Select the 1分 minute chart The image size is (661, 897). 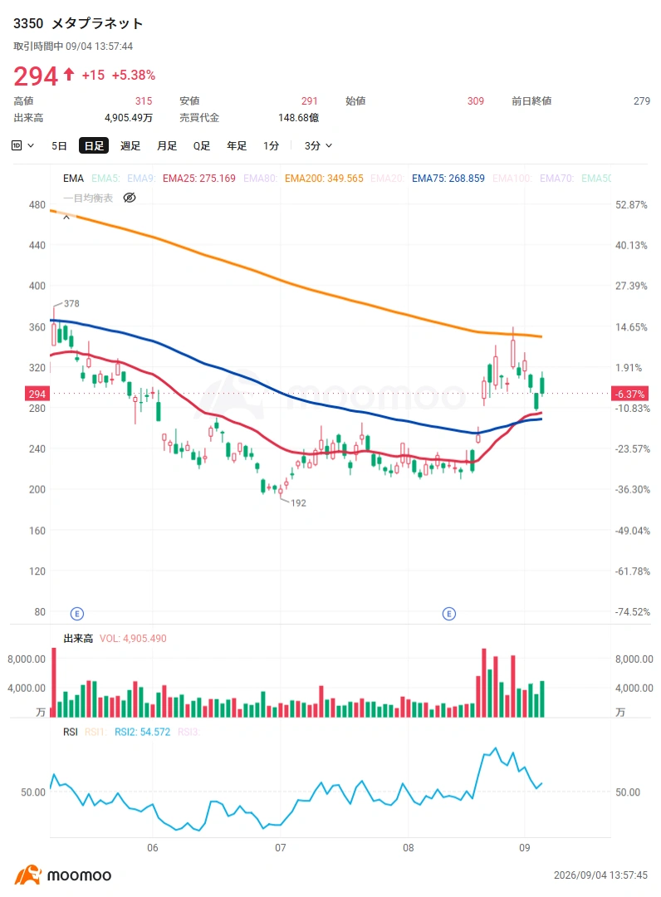(x=271, y=146)
